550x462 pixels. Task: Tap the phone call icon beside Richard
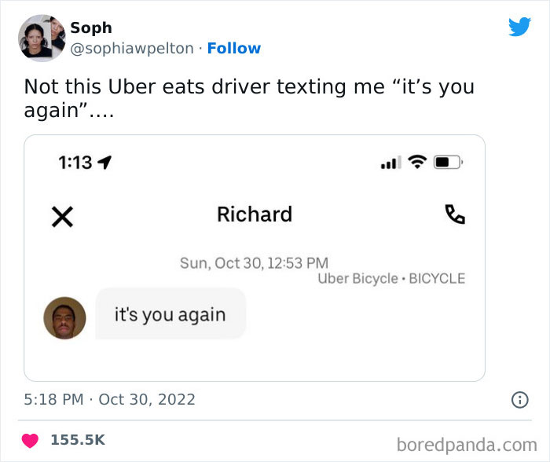click(x=455, y=214)
